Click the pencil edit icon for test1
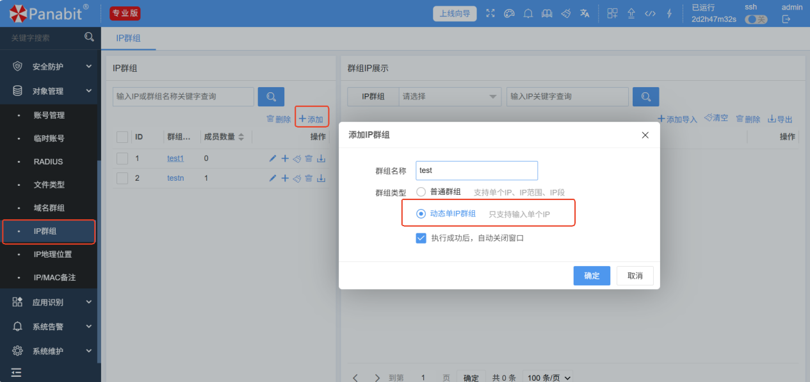Image resolution: width=810 pixels, height=382 pixels. [273, 158]
